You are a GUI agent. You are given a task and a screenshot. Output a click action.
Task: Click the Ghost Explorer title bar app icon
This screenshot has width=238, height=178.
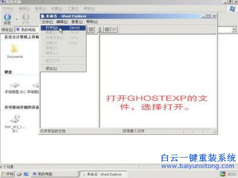click(x=42, y=16)
